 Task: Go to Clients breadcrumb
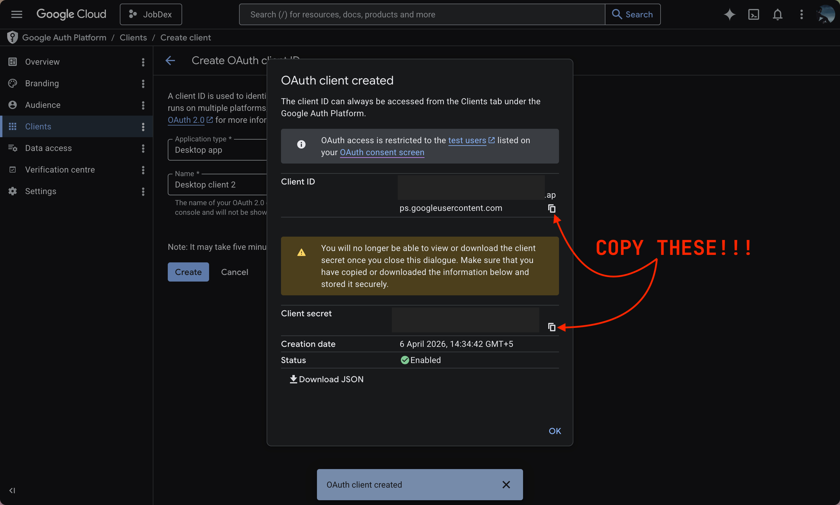133,37
